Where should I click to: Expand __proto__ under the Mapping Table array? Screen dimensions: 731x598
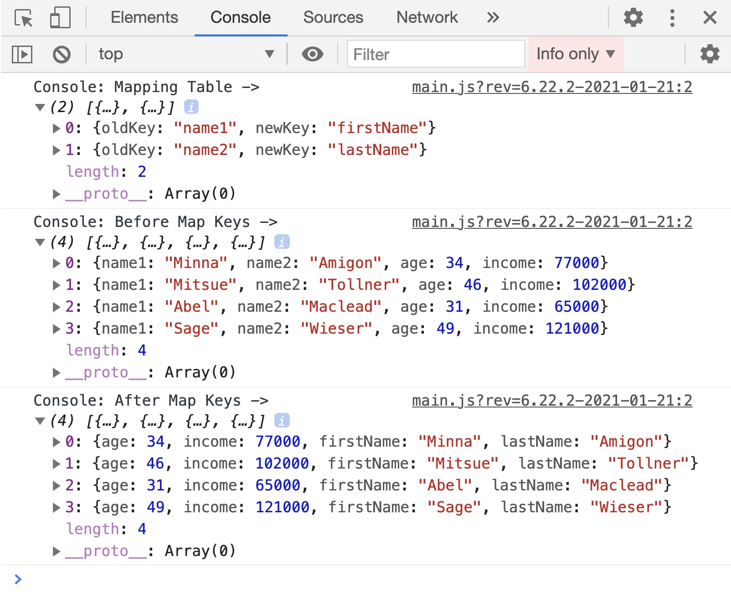[x=56, y=194]
